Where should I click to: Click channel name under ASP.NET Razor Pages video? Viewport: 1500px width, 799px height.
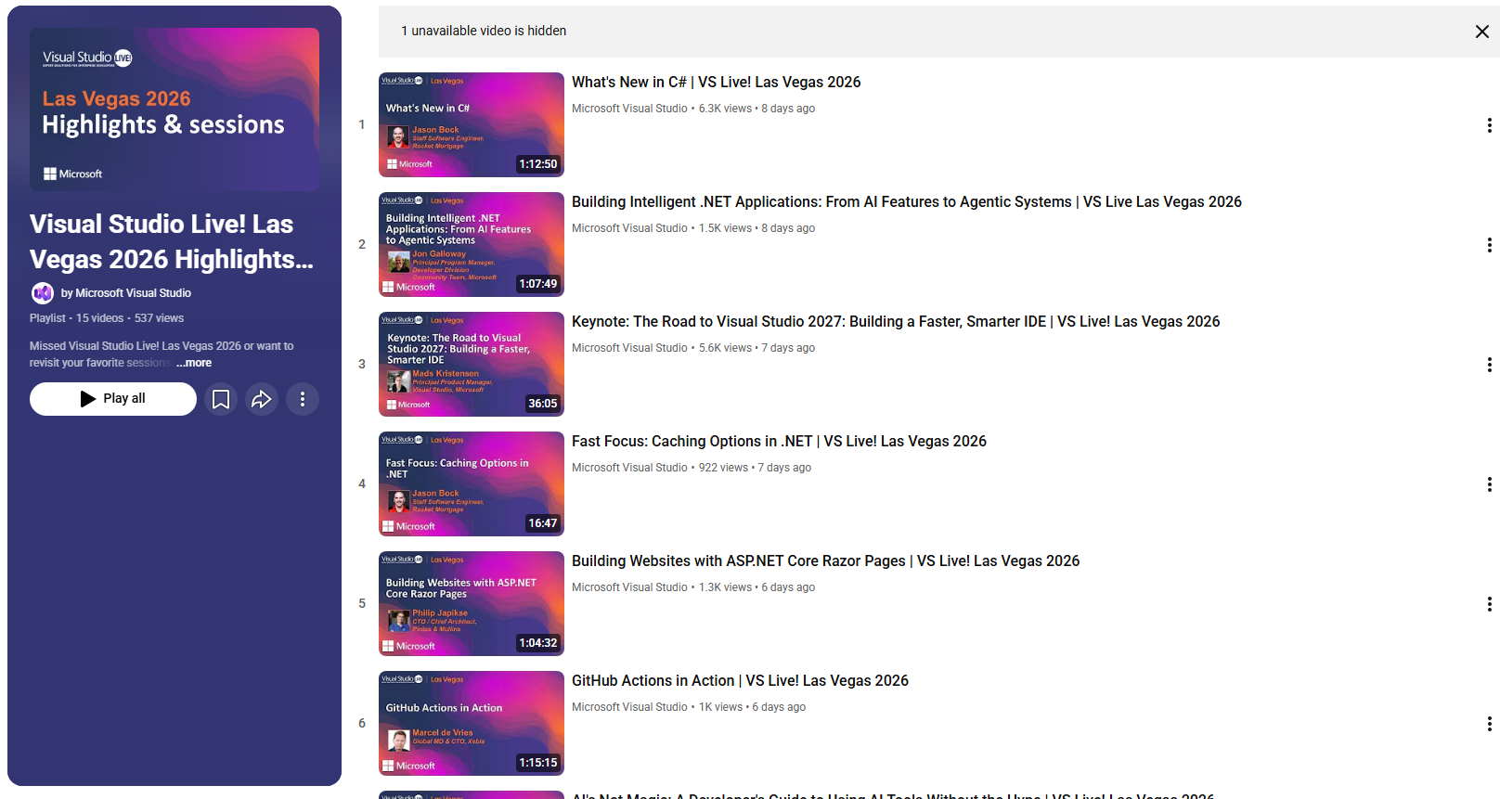click(x=629, y=587)
